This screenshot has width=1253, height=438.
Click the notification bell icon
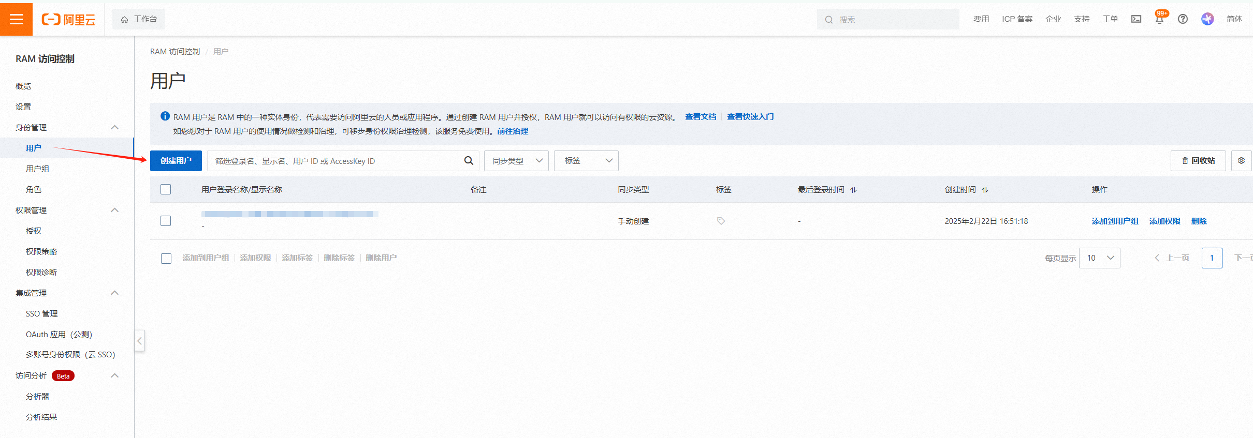[1159, 20]
